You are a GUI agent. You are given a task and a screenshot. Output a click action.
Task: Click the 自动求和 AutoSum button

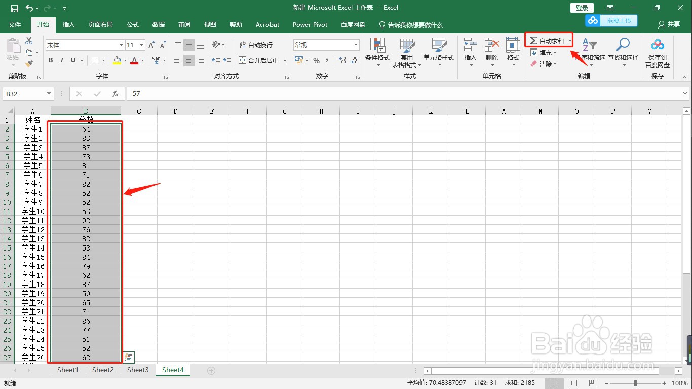[547, 41]
